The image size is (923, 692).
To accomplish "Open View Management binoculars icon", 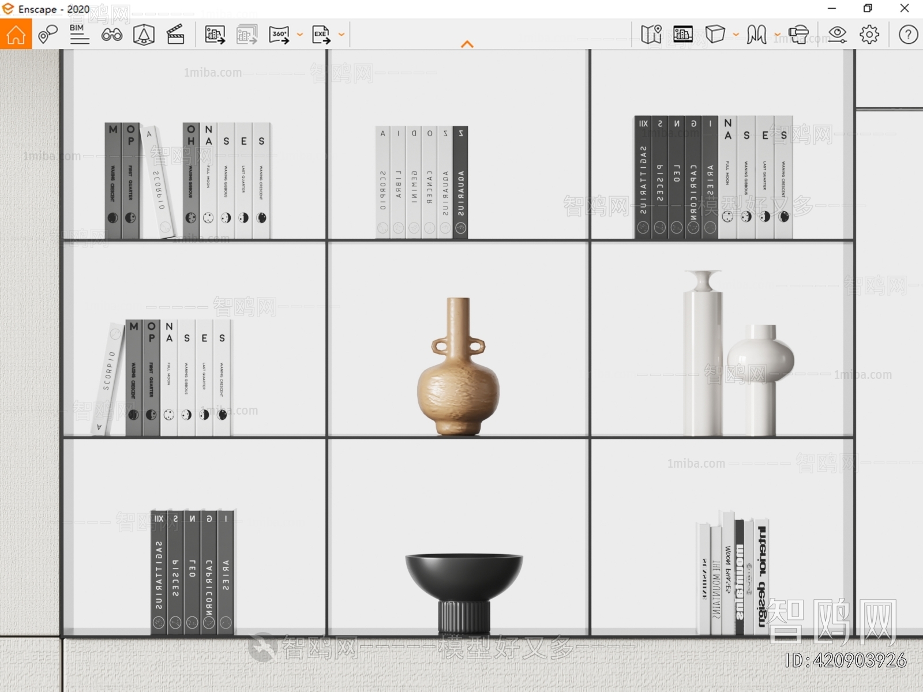I will (111, 35).
